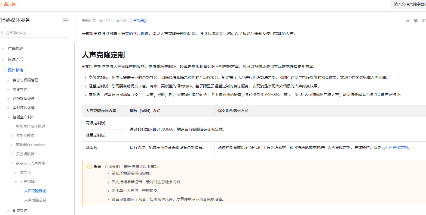Toggle the sidebar hamburger menu icon
The height and width of the screenshot is (215, 426).
tap(65, 20)
